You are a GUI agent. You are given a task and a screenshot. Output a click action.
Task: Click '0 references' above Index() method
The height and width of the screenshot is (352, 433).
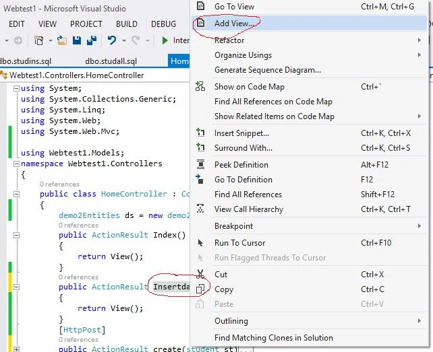(x=78, y=225)
